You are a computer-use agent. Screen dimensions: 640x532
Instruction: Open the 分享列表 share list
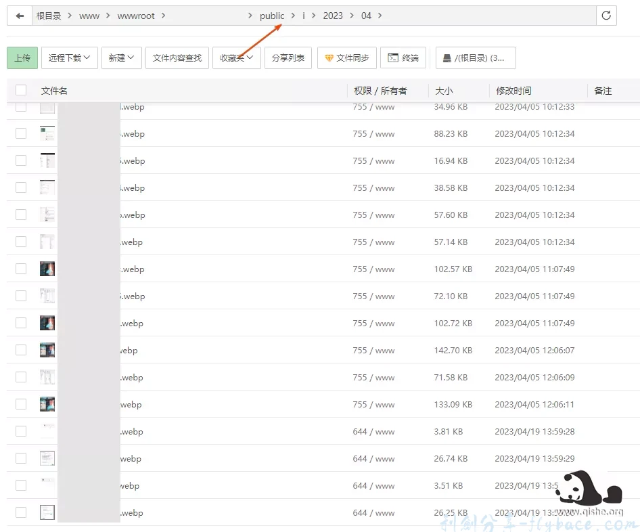coord(288,58)
